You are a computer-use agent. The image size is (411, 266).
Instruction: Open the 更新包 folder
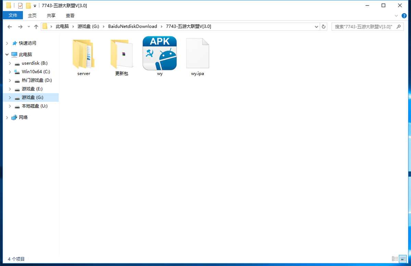pos(121,55)
